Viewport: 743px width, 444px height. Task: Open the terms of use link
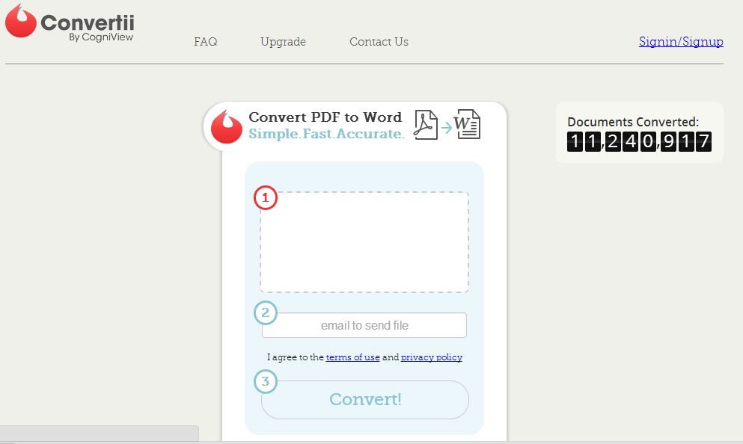click(352, 357)
